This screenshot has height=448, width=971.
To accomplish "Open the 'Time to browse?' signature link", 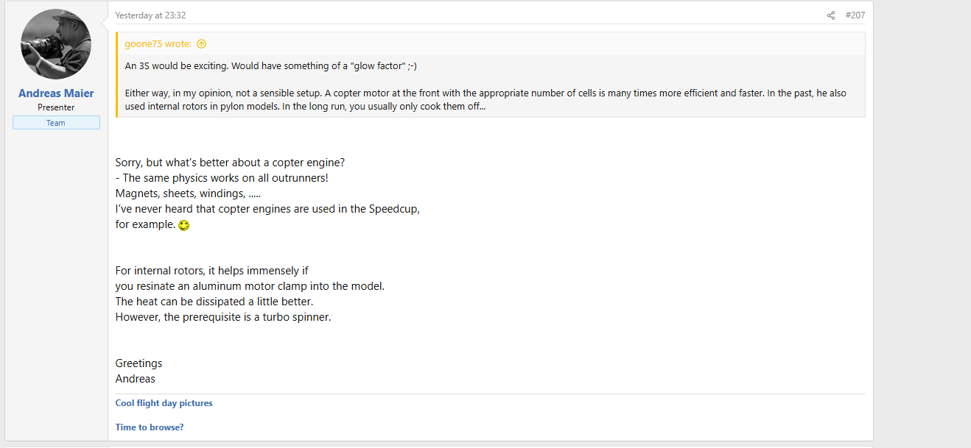I will (x=150, y=427).
